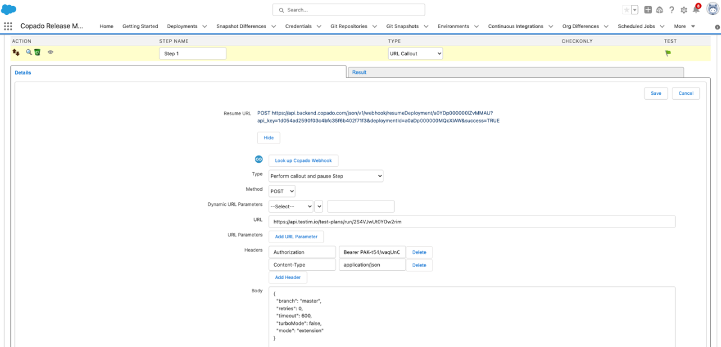Screen dimensions: 721x347
Task: Focus the global Search field
Action: pos(348,10)
